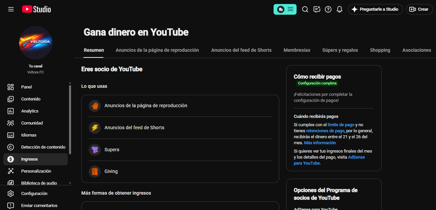436x210 pixels.
Task: Click the sidebar scroll up arrow
Action: (70, 83)
